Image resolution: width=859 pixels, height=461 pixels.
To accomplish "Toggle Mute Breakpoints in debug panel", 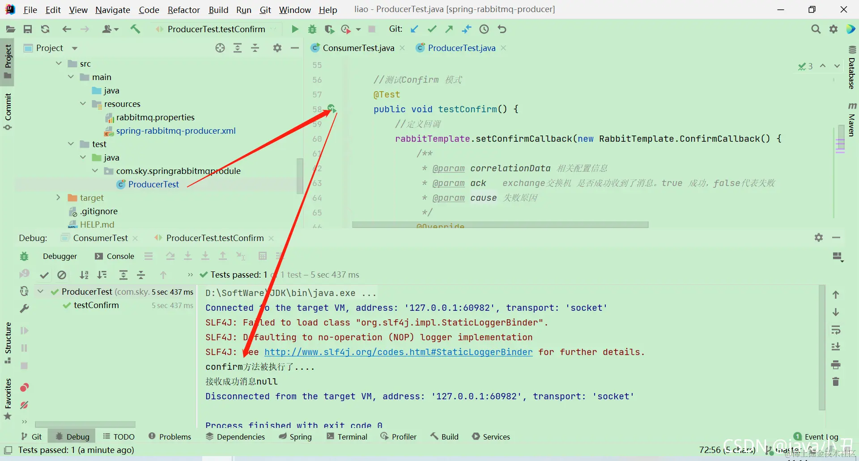I will coord(24,405).
